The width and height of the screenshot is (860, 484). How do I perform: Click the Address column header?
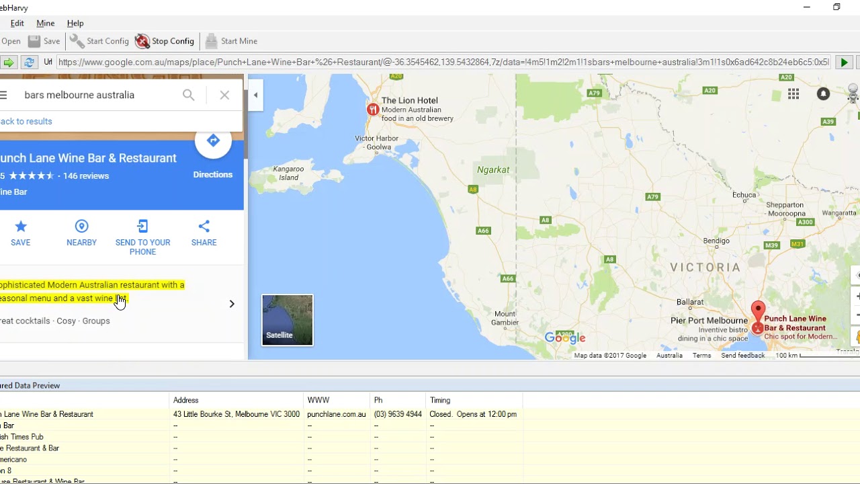point(236,400)
